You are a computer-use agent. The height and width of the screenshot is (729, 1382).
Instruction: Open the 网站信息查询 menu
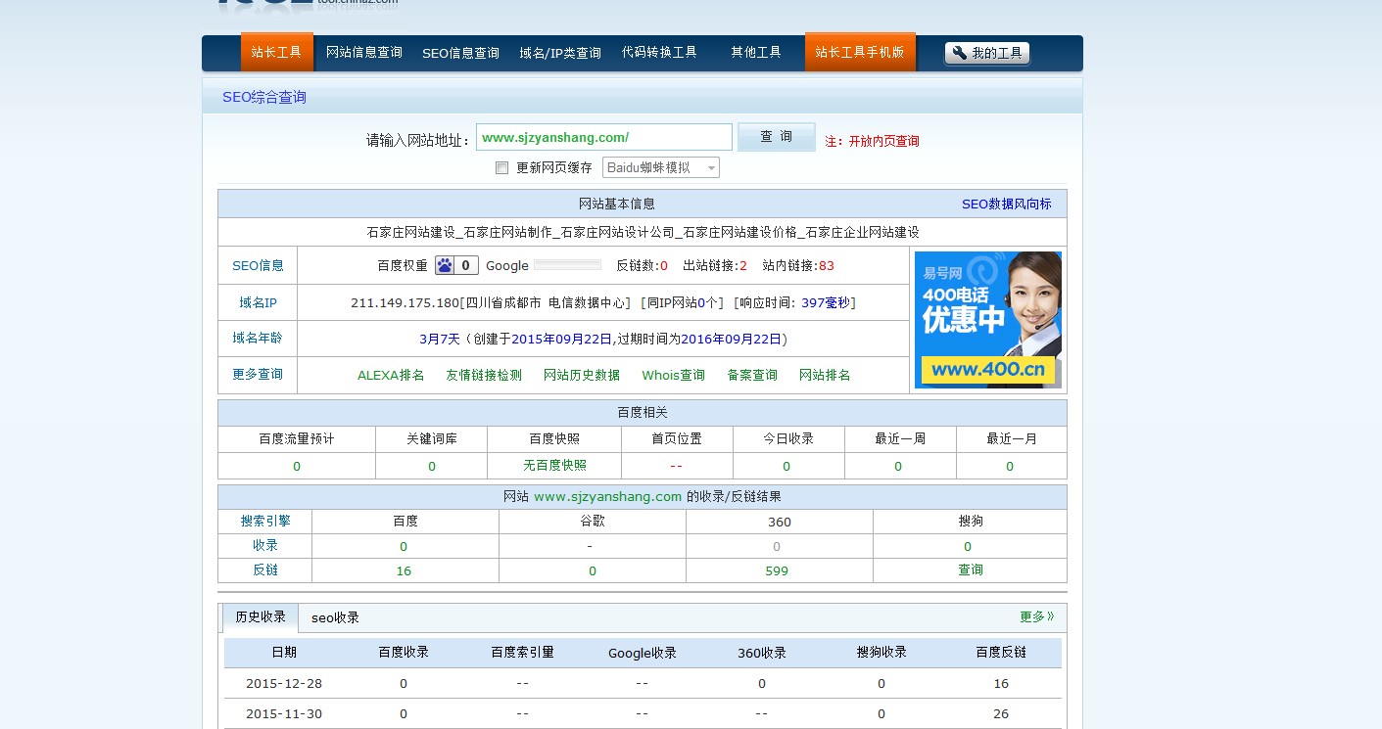coord(364,53)
